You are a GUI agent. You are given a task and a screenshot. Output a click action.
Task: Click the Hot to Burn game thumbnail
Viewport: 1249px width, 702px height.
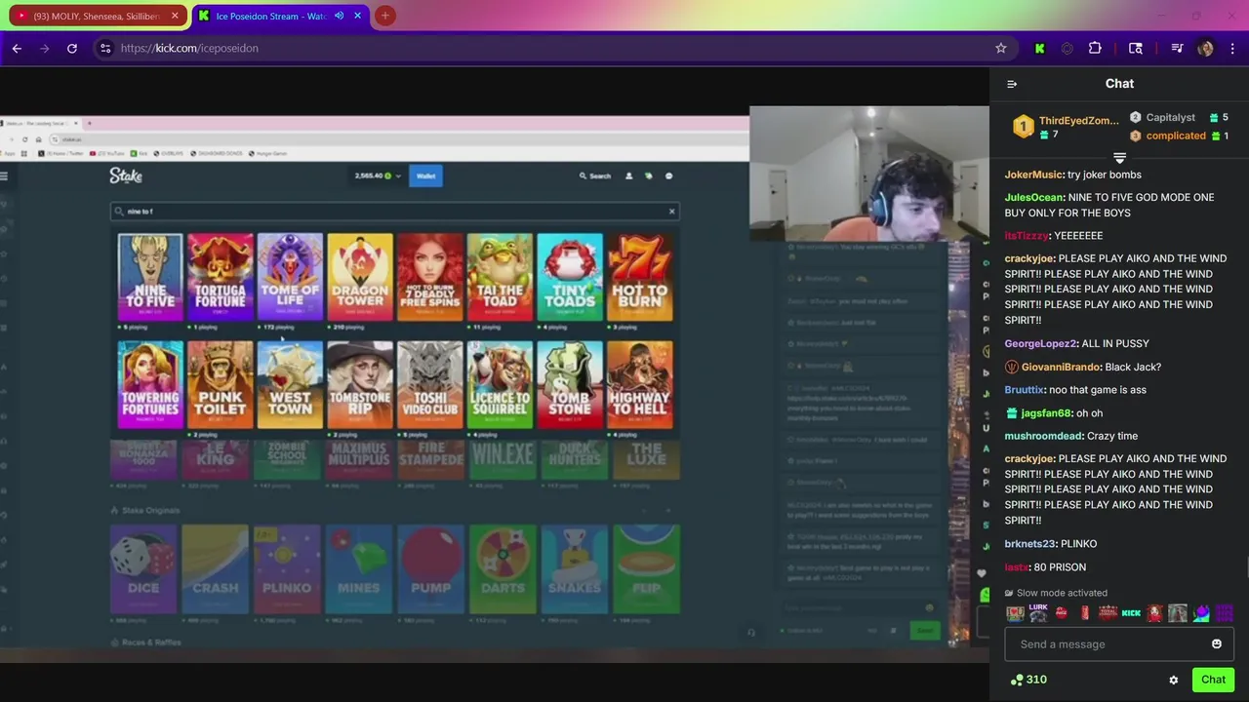coord(640,277)
